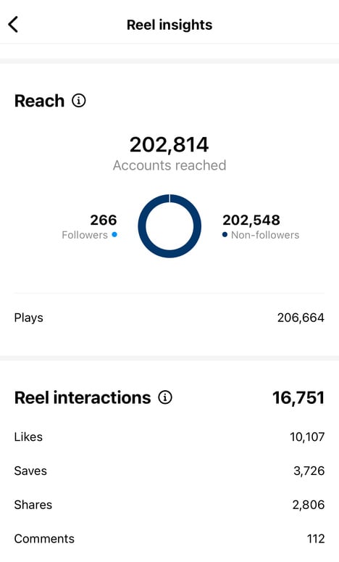Select the Saves row
Image resolution: width=339 pixels, height=562 pixels.
click(169, 471)
